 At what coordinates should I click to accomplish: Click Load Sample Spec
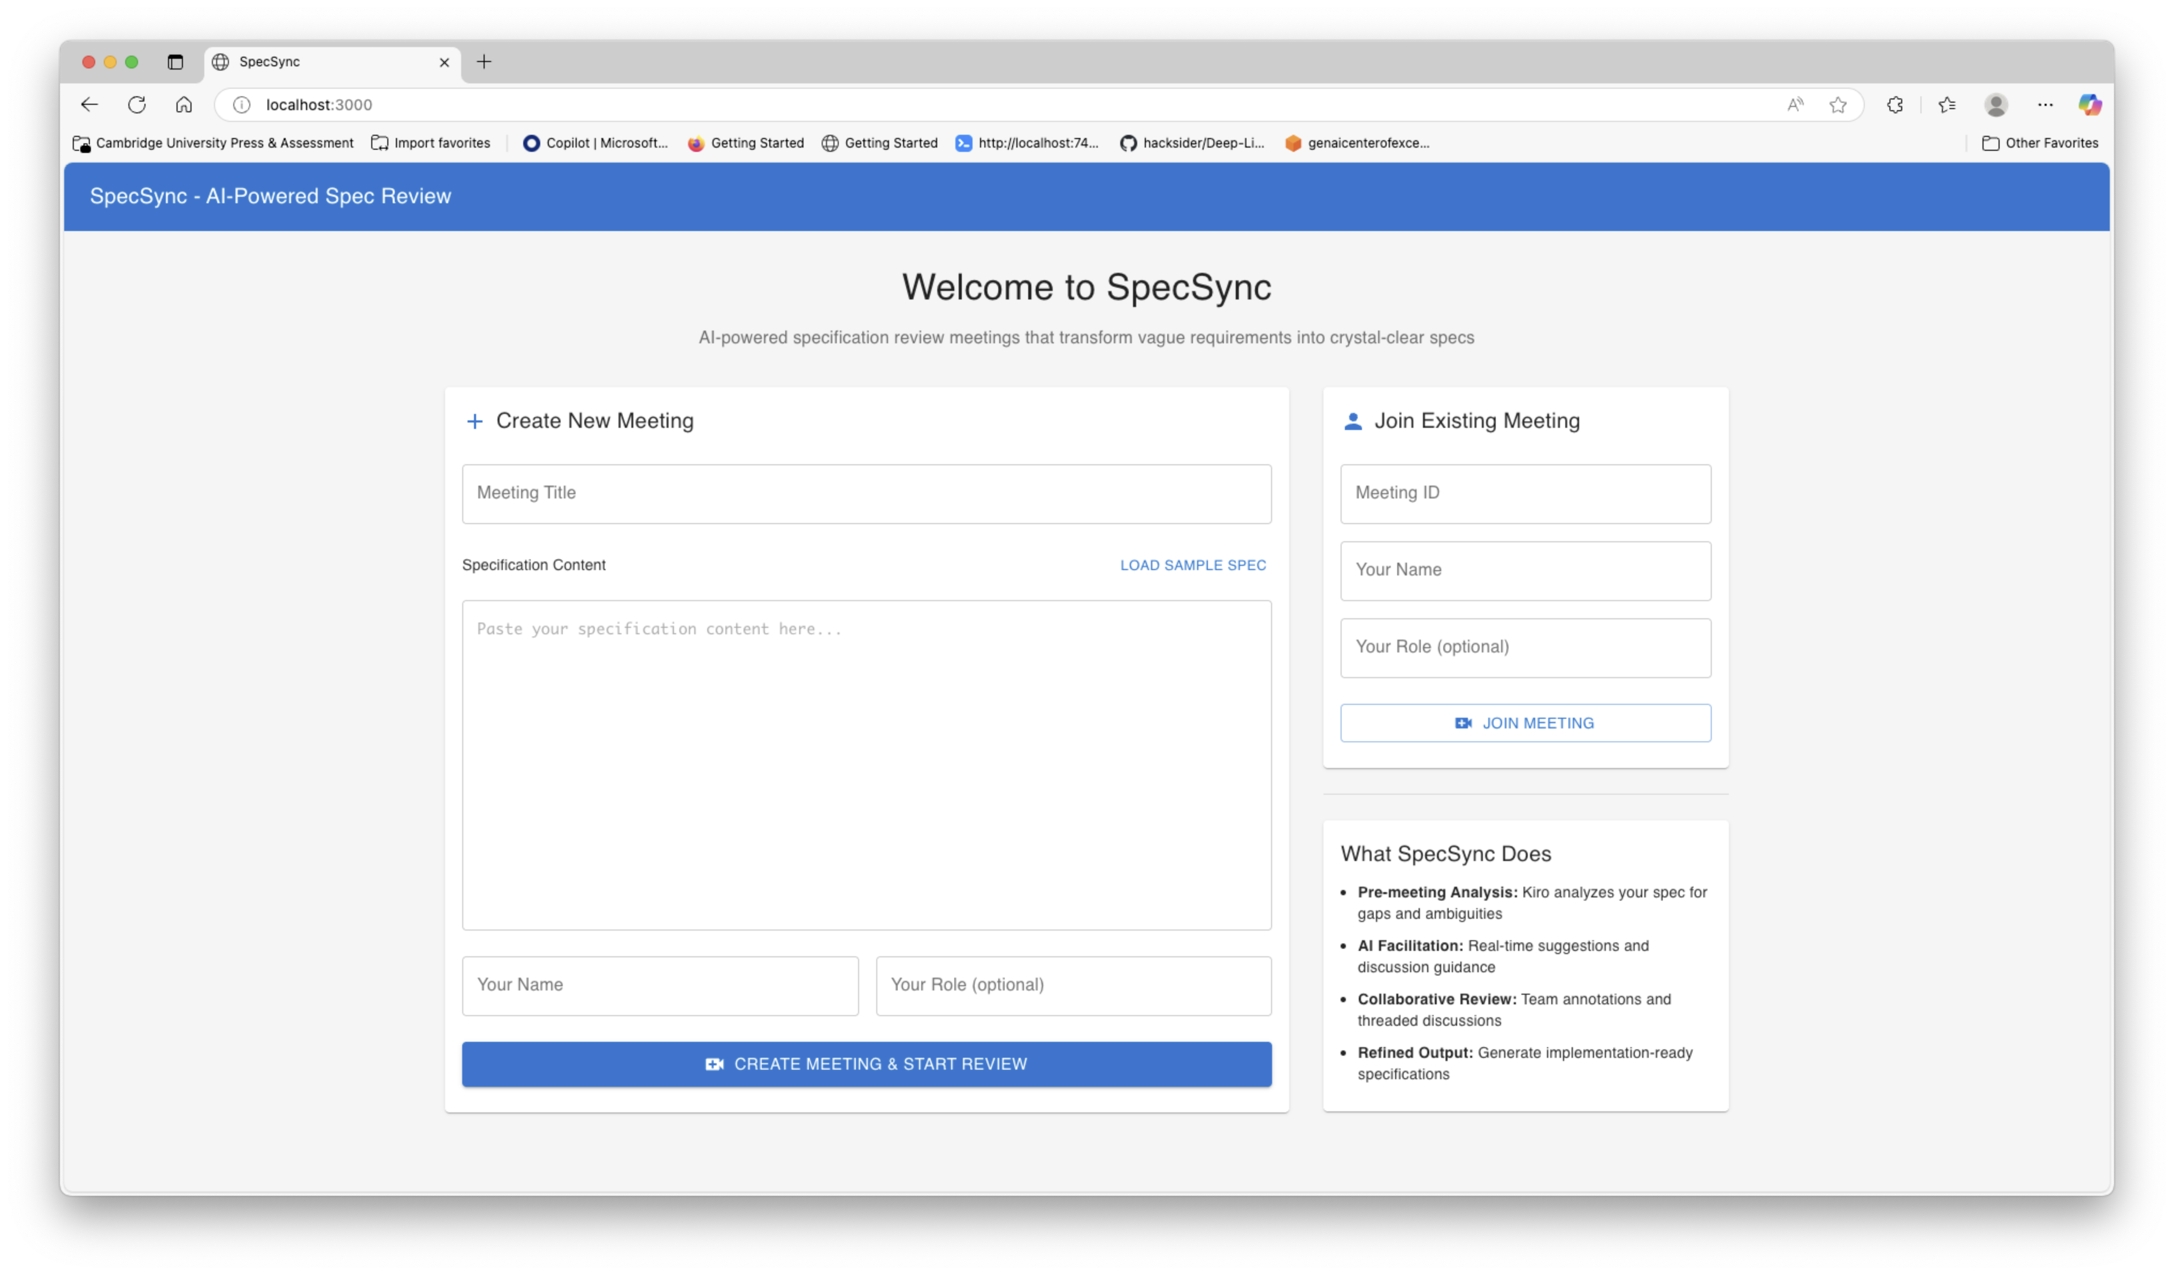tap(1193, 565)
